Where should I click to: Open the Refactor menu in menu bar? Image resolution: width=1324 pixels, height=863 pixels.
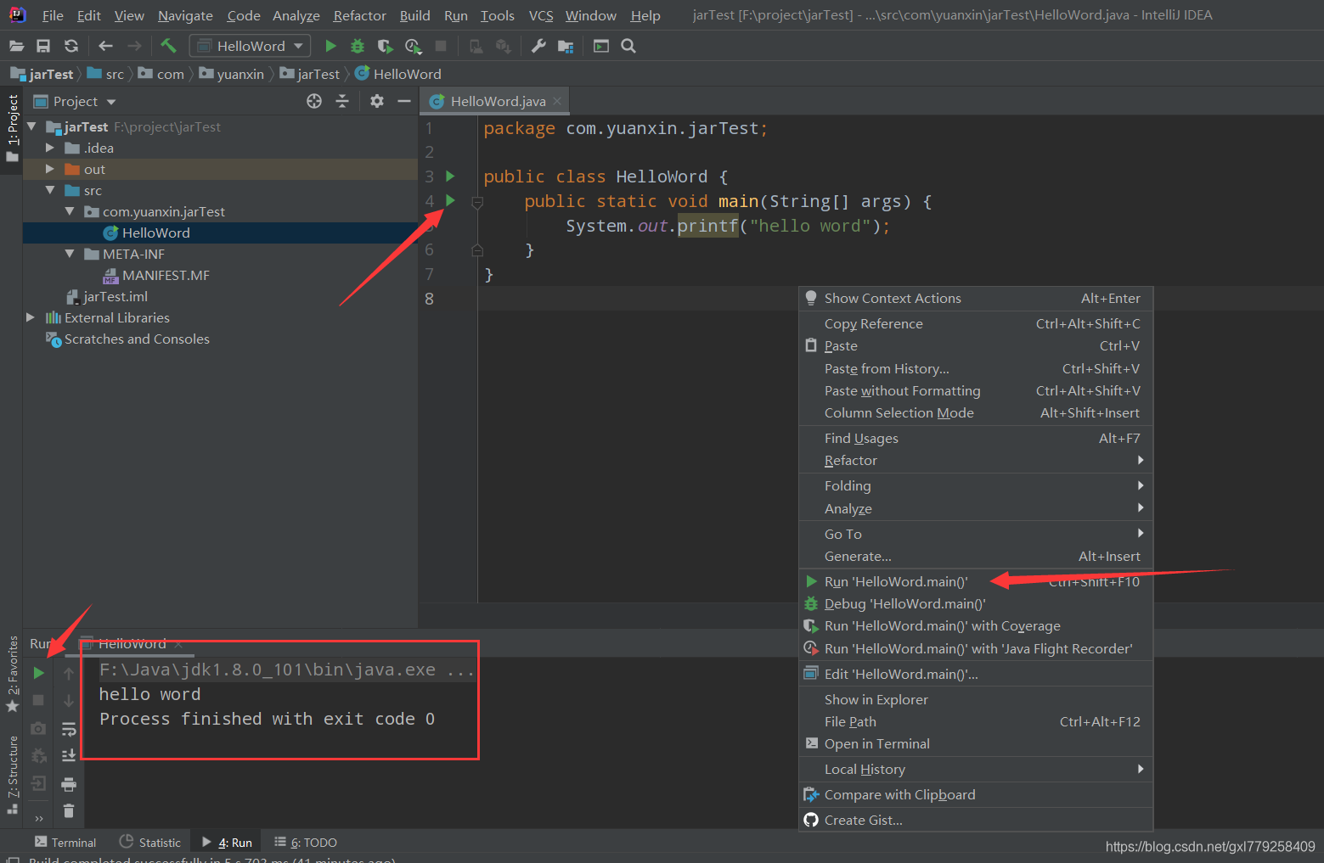click(359, 15)
